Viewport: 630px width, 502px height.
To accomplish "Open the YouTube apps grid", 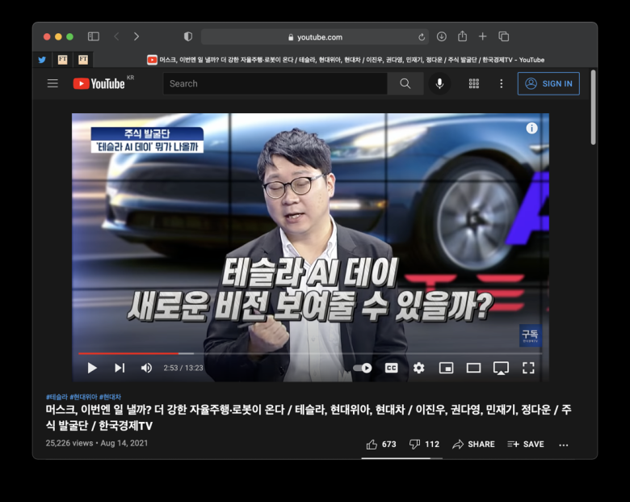I will coord(474,84).
